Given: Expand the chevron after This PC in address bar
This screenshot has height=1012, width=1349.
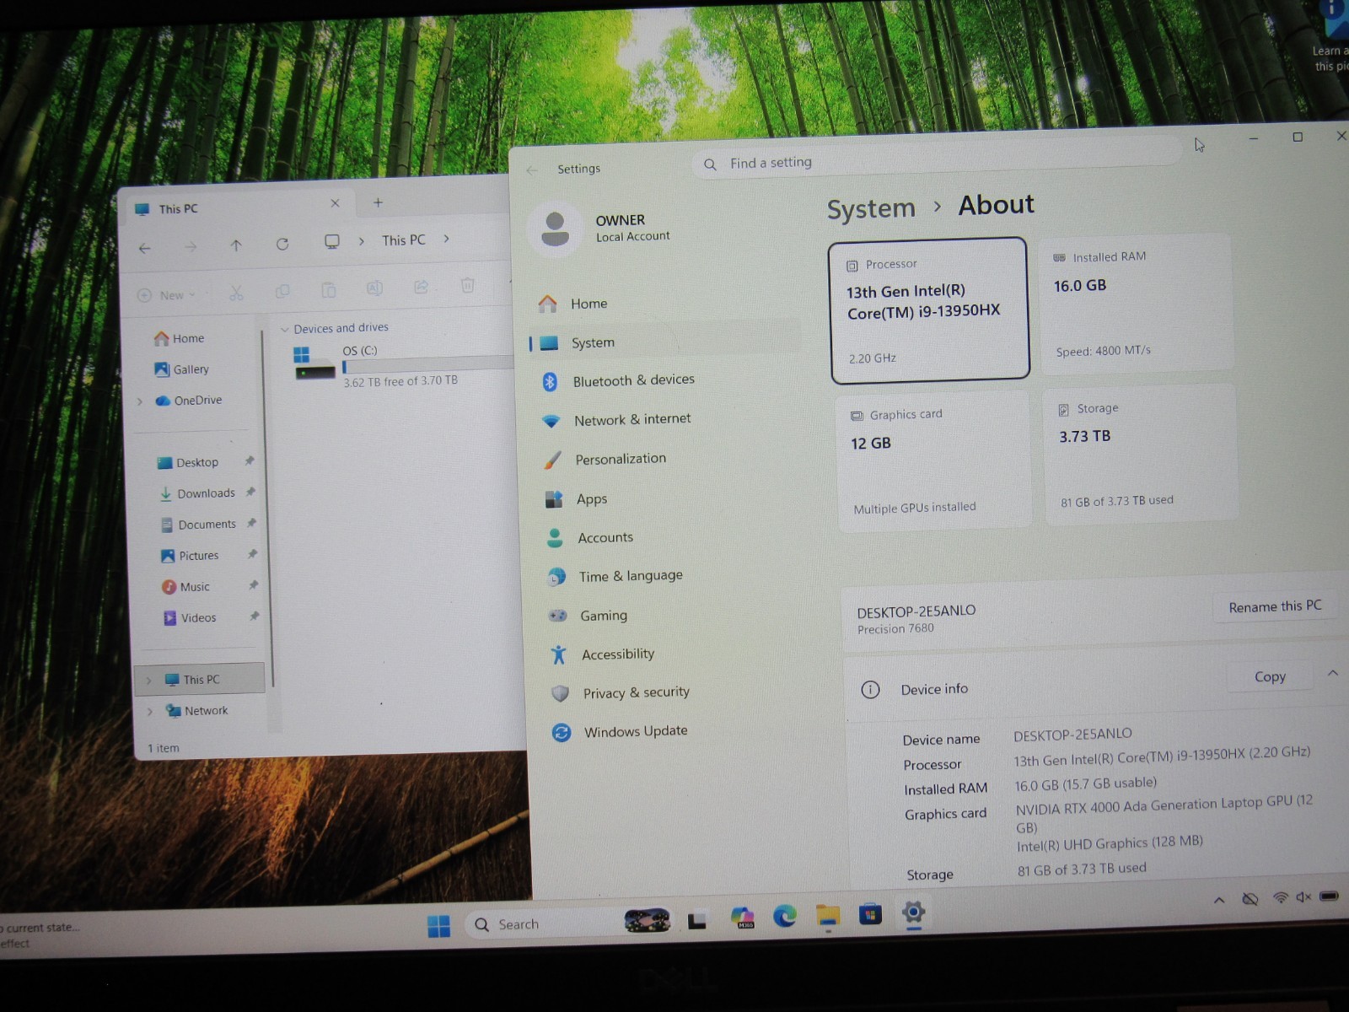Looking at the screenshot, I should point(446,239).
